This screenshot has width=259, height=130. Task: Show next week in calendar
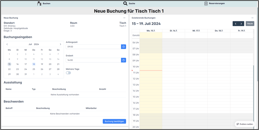click(241, 24)
